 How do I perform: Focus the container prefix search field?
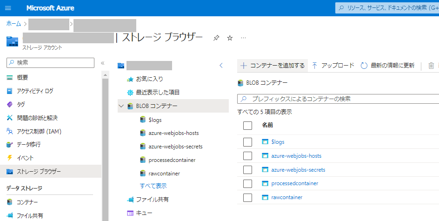338,99
